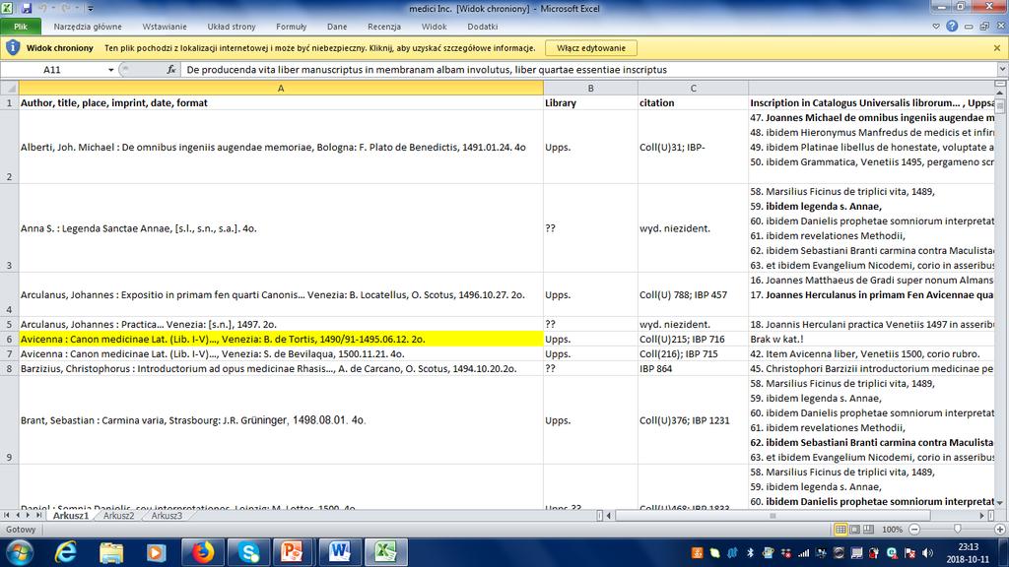Select column B header
Image resolution: width=1009 pixels, height=567 pixels.
[591, 88]
